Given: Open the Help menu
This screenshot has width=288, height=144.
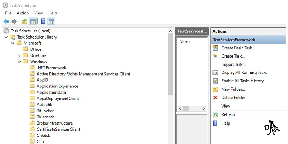Looking at the screenshot, I should tap(53, 13).
